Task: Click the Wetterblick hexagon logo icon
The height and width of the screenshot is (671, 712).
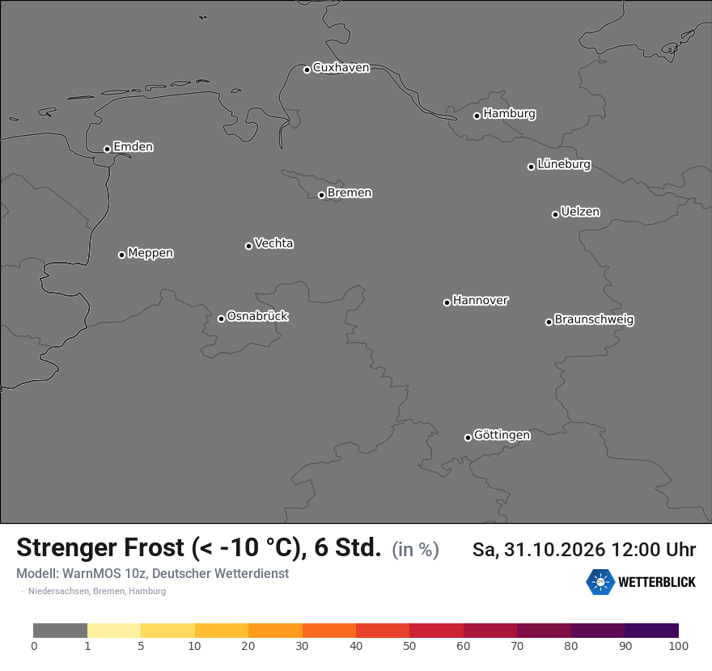Action: point(600,581)
